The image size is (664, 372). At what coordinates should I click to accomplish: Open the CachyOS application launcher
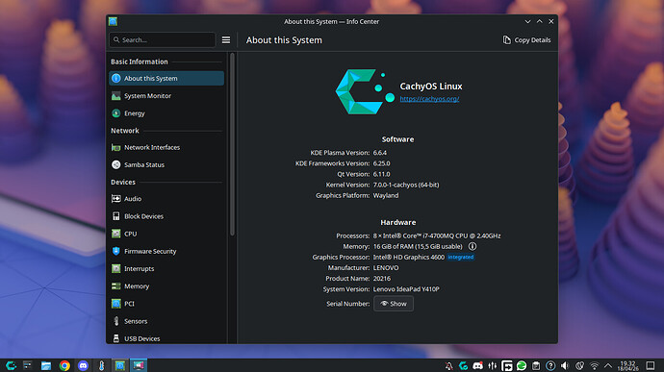11,365
